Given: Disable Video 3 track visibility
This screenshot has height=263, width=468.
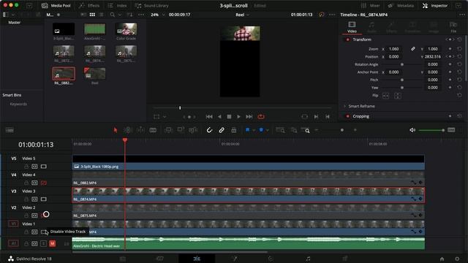Looking at the screenshot, I should click(44, 199).
